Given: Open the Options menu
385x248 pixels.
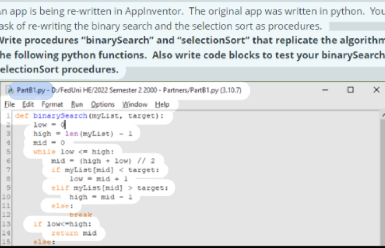Looking at the screenshot, I should coord(103,104).
